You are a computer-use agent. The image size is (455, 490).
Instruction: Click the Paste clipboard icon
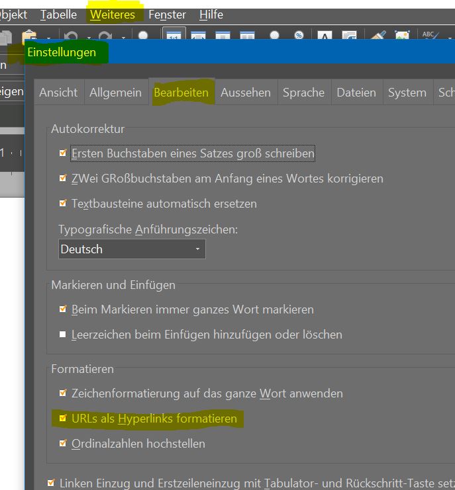[28, 36]
